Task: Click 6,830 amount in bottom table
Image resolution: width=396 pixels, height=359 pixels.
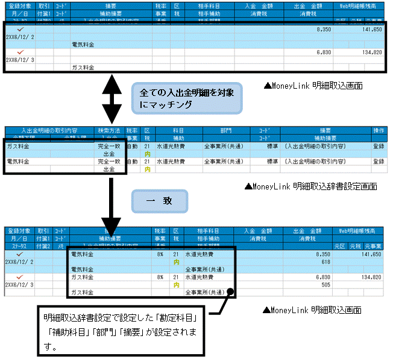Action: [x=322, y=277]
